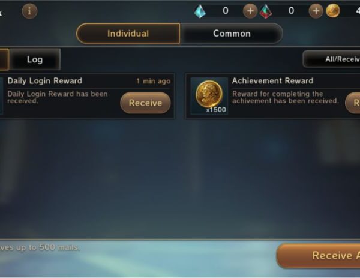
Task: Click the red-green crystal currency icon
Action: click(266, 11)
